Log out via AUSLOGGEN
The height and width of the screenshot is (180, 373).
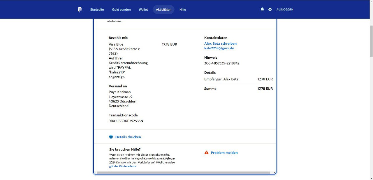[x=285, y=10]
